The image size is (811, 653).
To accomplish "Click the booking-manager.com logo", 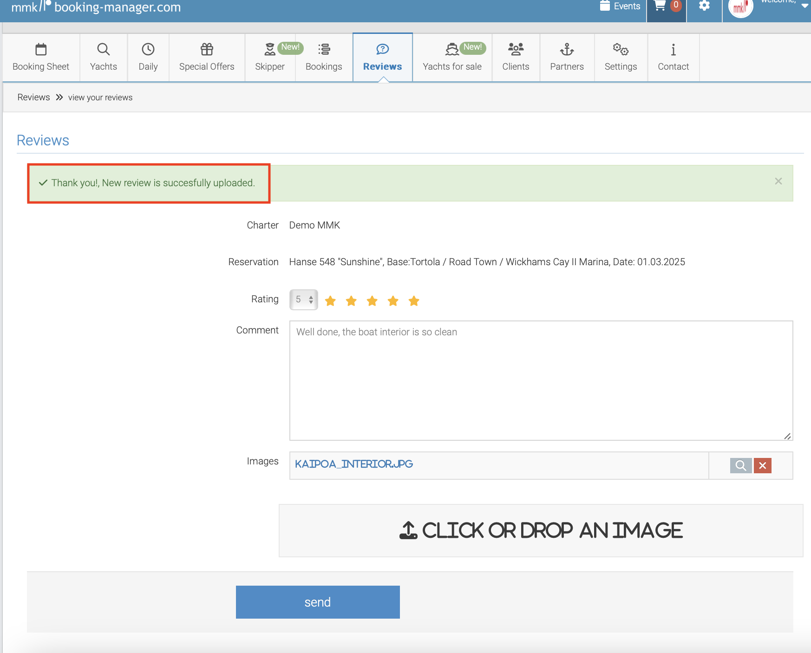I will click(96, 7).
